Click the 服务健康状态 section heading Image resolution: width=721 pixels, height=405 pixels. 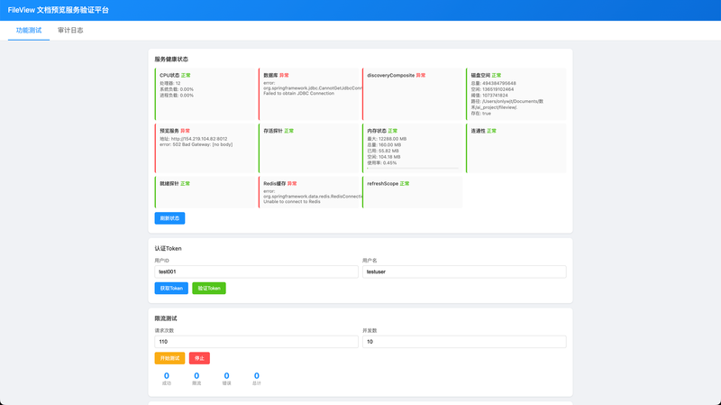coord(171,59)
